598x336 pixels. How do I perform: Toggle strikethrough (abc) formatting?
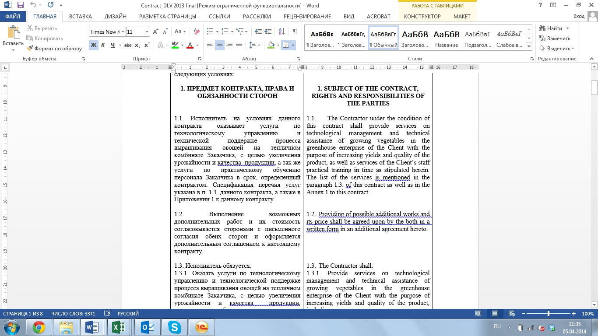(x=128, y=45)
